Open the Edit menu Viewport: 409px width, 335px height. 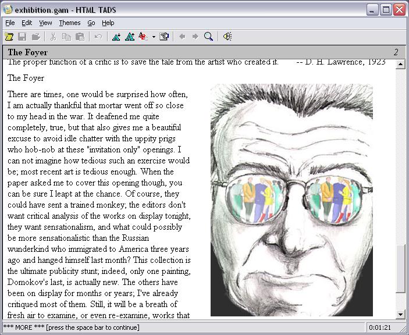pos(27,23)
